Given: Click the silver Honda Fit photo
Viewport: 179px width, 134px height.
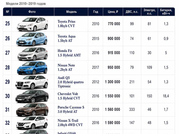Looking at the screenshot, I should click(x=32, y=54).
